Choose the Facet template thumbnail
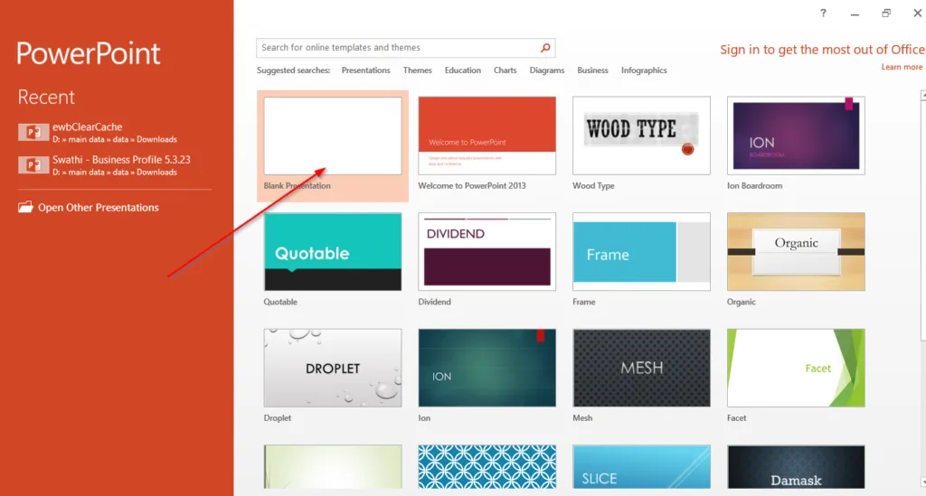 click(x=796, y=368)
